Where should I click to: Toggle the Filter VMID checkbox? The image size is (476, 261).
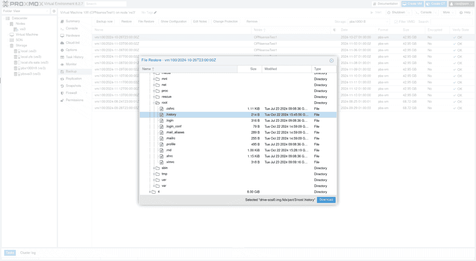[x=396, y=21]
